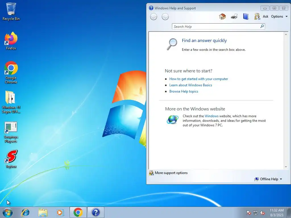Click the Help window title bar question icon
291x218 pixels.
pyautogui.click(x=151, y=8)
